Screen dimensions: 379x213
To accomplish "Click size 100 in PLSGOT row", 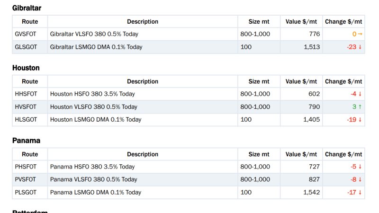I will pos(246,193).
